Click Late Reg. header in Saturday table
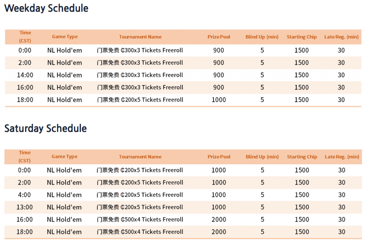The height and width of the screenshot is (242, 366). [342, 157]
